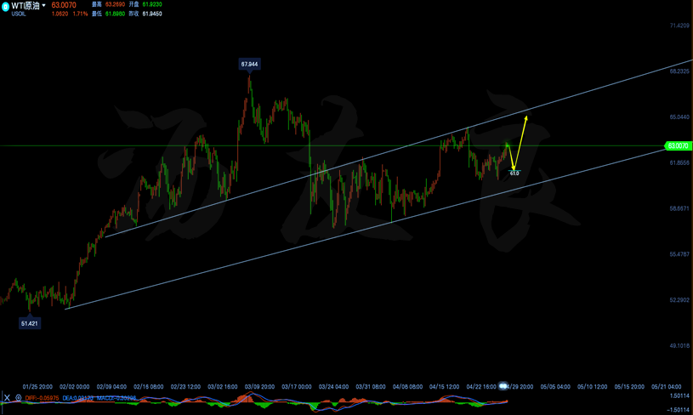The height and width of the screenshot is (415, 693).
Task: Click the USOIL ticker code
Action: [19, 14]
